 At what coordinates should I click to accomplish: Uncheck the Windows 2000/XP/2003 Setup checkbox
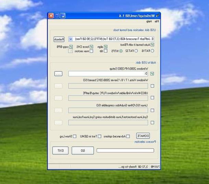[x=152, y=74]
